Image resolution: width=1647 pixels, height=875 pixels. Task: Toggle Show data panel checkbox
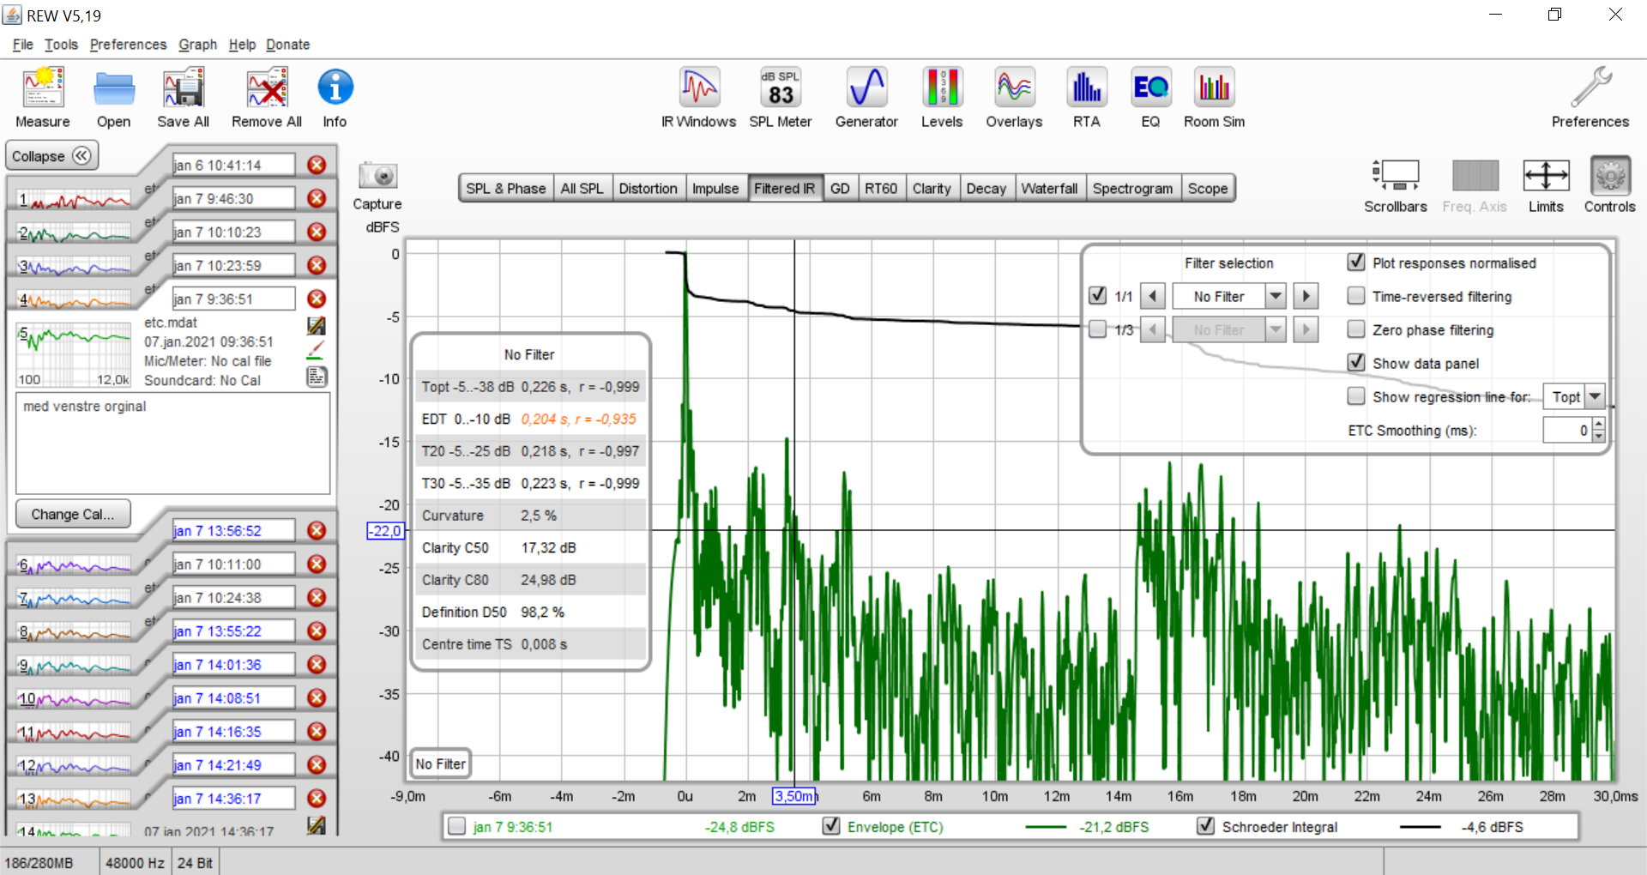[1356, 362]
